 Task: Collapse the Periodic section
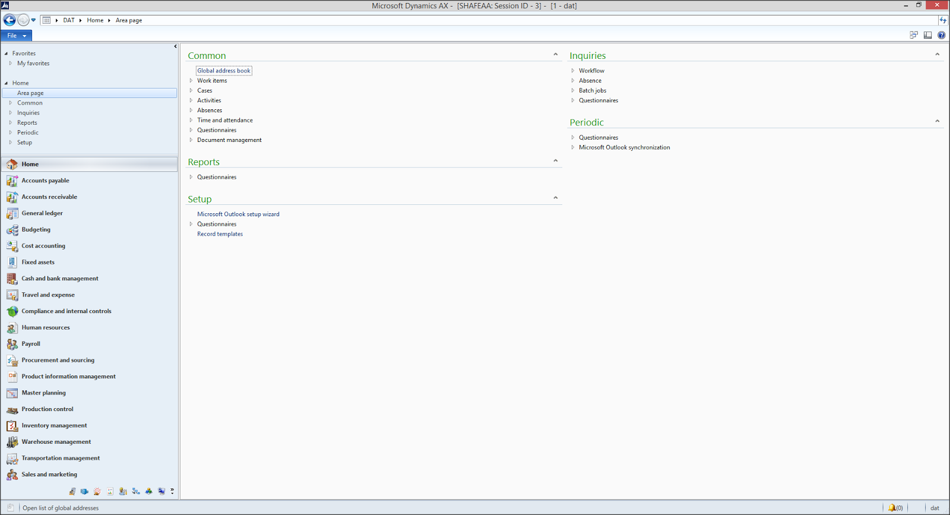[938, 121]
